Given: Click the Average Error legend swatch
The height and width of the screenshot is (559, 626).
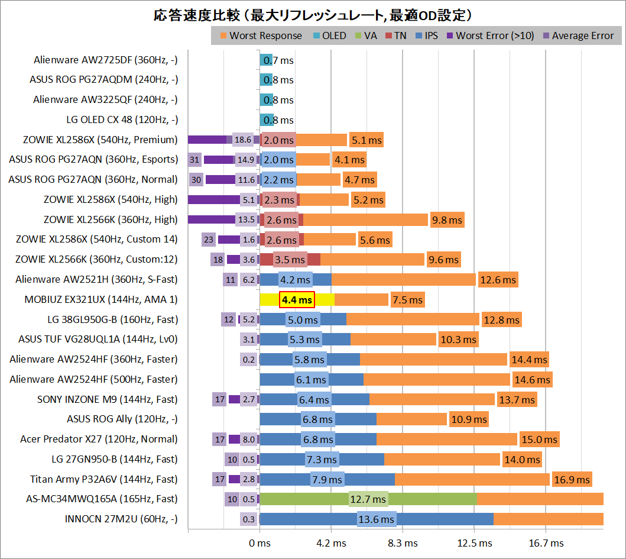Looking at the screenshot, I should click(x=546, y=35).
